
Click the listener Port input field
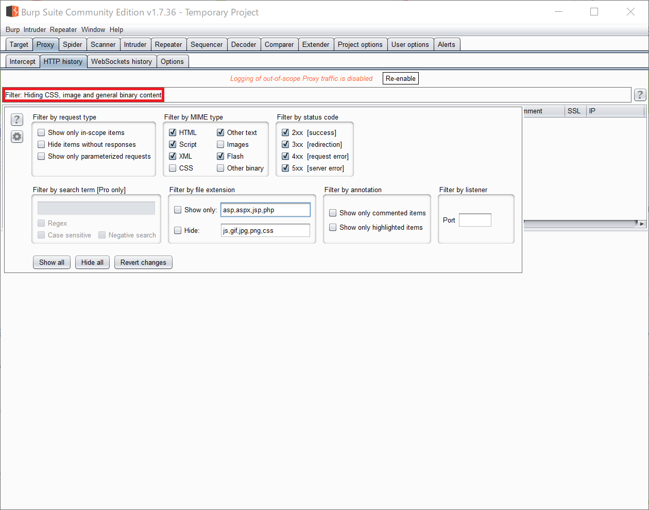coord(475,220)
